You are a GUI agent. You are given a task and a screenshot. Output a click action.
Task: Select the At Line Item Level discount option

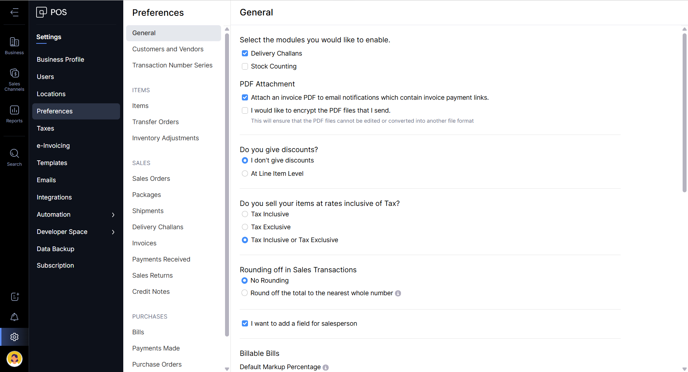point(245,174)
